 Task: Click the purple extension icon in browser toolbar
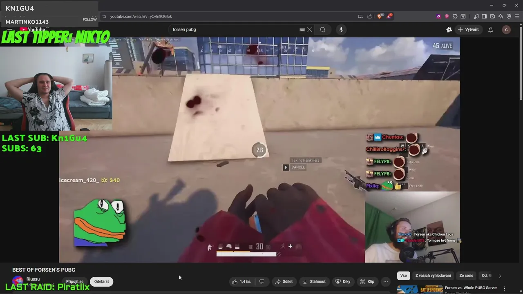click(x=439, y=16)
